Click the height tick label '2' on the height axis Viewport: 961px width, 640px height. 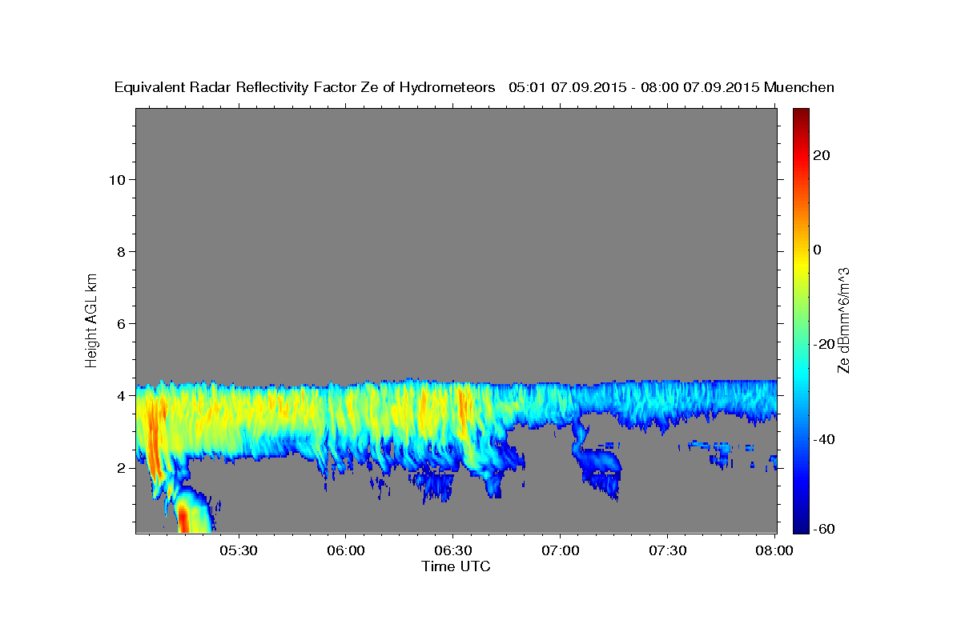point(120,468)
